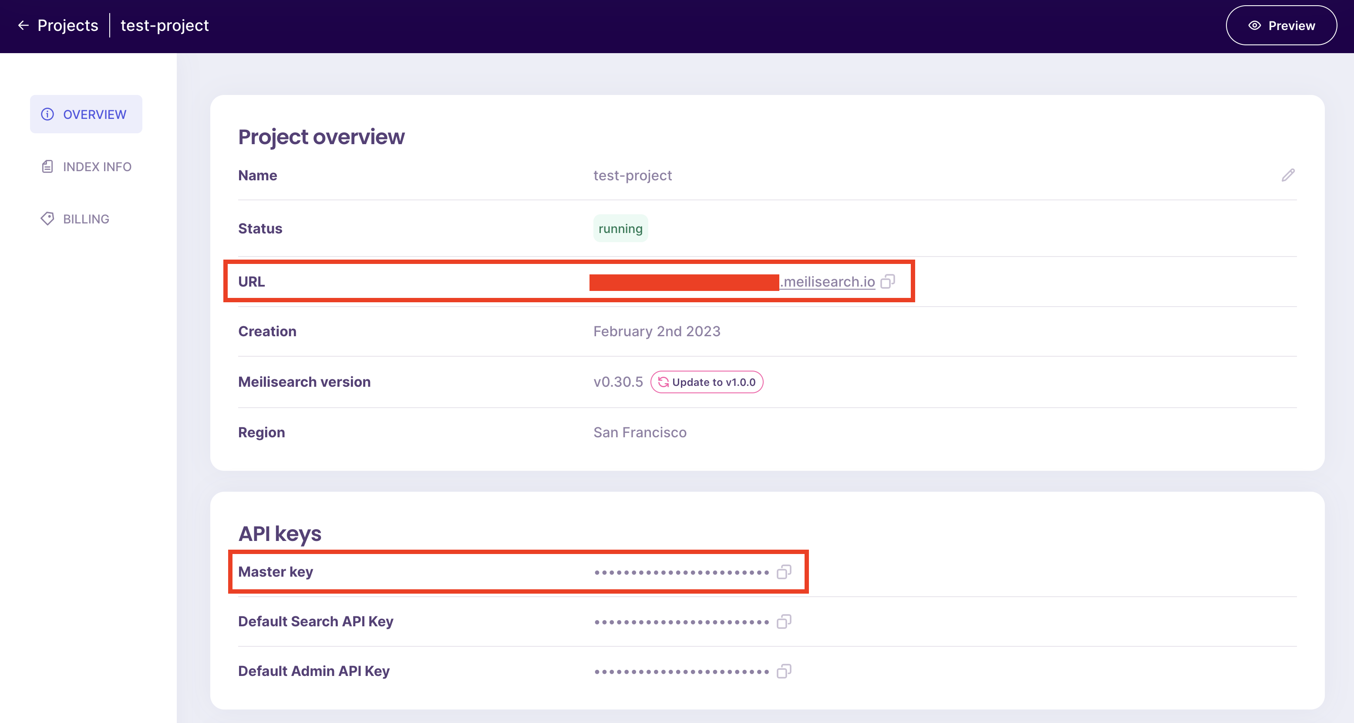1354x723 pixels.
Task: Click the info icon beside Overview
Action: (47, 114)
